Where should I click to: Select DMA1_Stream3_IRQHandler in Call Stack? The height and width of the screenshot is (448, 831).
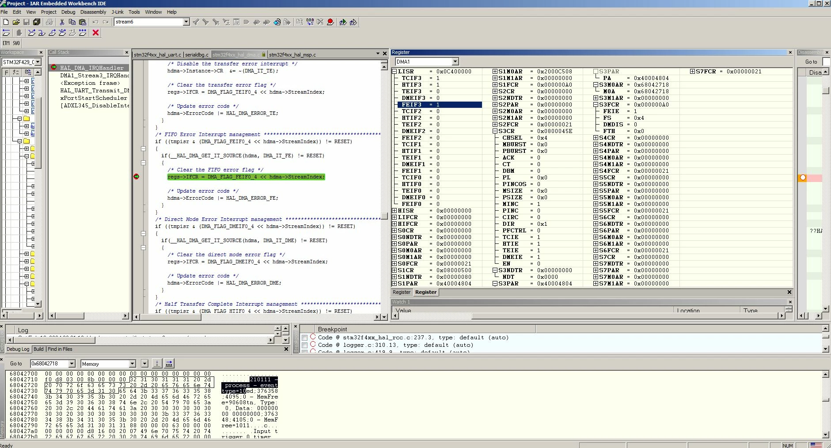click(95, 76)
